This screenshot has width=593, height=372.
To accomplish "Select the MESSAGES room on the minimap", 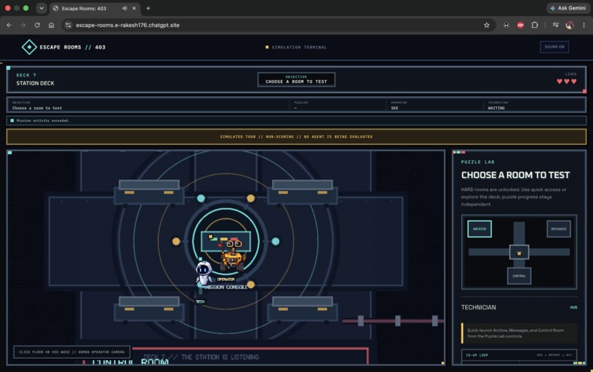I will click(x=558, y=229).
